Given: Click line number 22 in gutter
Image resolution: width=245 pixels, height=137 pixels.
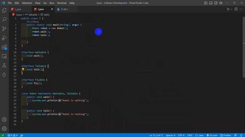Looking at the screenshot, I should pyautogui.click(x=15, y=94).
